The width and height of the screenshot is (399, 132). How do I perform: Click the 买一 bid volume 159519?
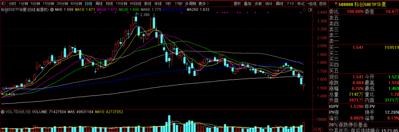[x=392, y=48]
